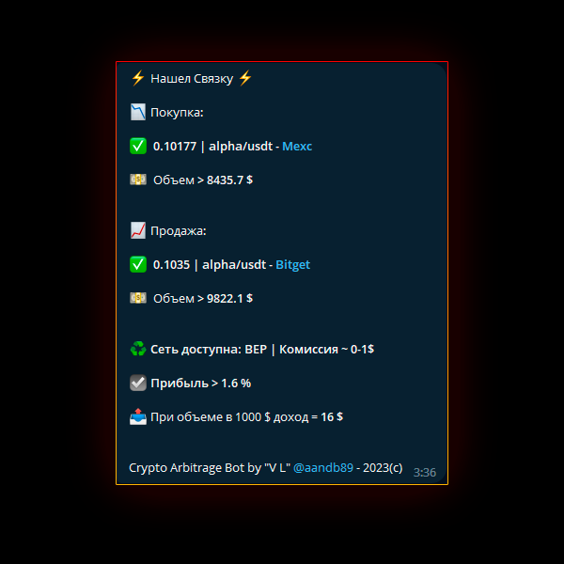The height and width of the screenshot is (564, 564).
Task: Click the "Продажа:" label
Action: click(179, 231)
